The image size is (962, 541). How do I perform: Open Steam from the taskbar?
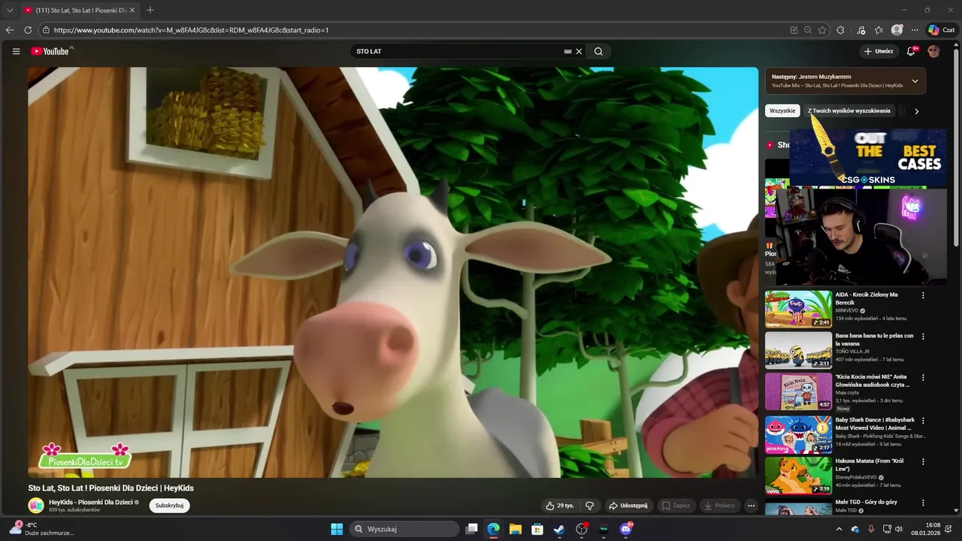[559, 529]
